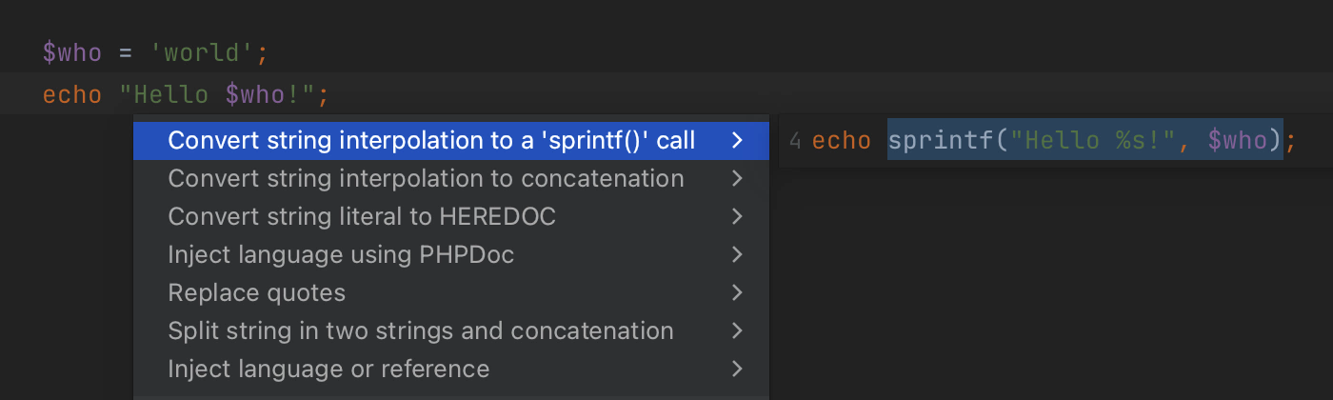Click line number 4 in the preview pane
This screenshot has width=1333, height=400.
[x=795, y=141]
